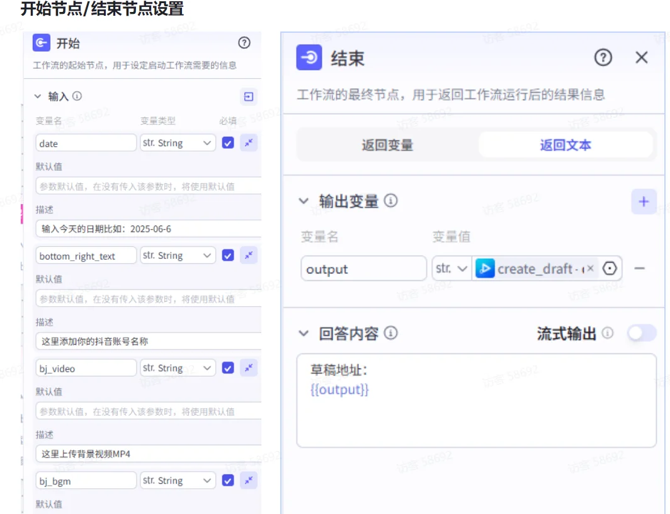Open the type dropdown for bj_bgm
The width and height of the screenshot is (670, 514).
[178, 480]
